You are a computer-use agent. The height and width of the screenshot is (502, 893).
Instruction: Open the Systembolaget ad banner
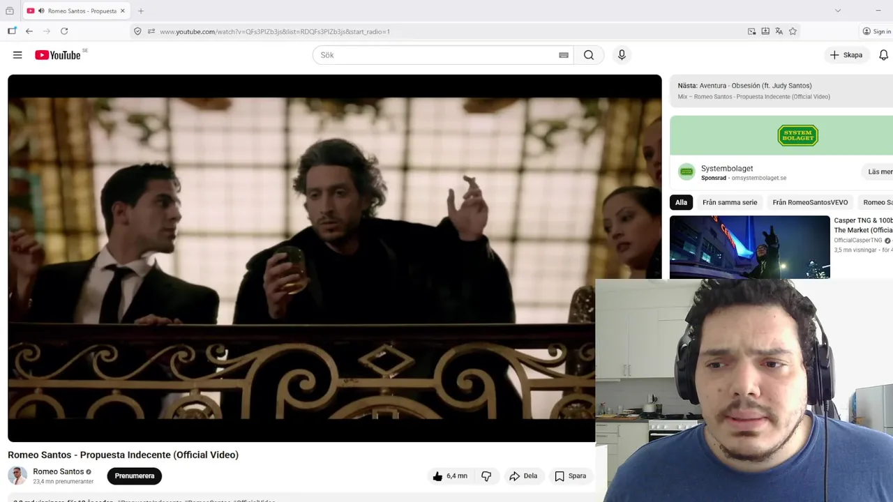coord(781,135)
